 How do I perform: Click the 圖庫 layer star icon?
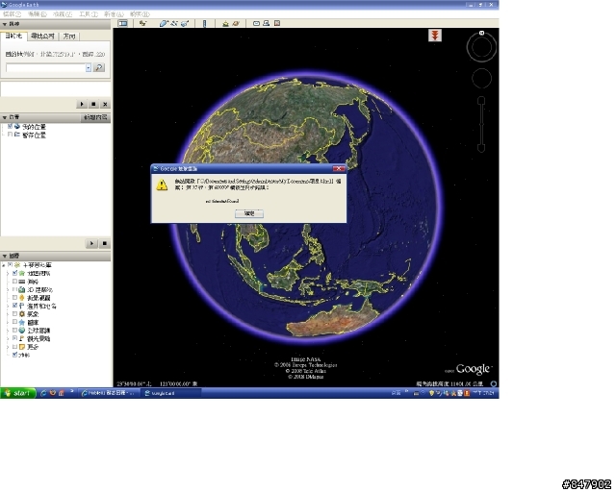tap(22, 322)
